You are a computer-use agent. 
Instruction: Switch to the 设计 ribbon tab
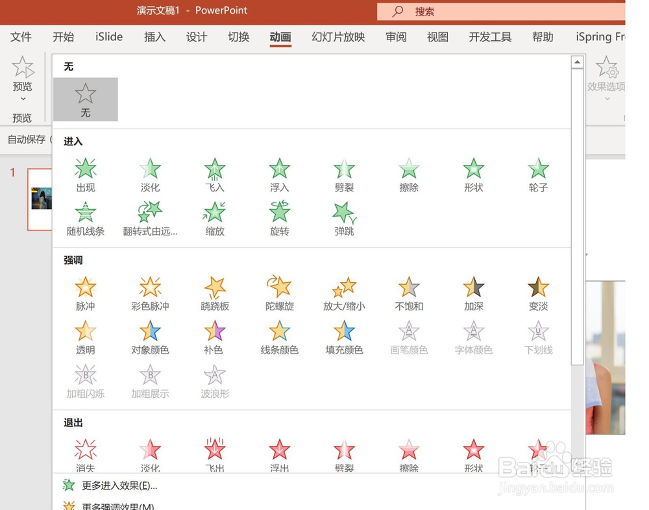[197, 37]
